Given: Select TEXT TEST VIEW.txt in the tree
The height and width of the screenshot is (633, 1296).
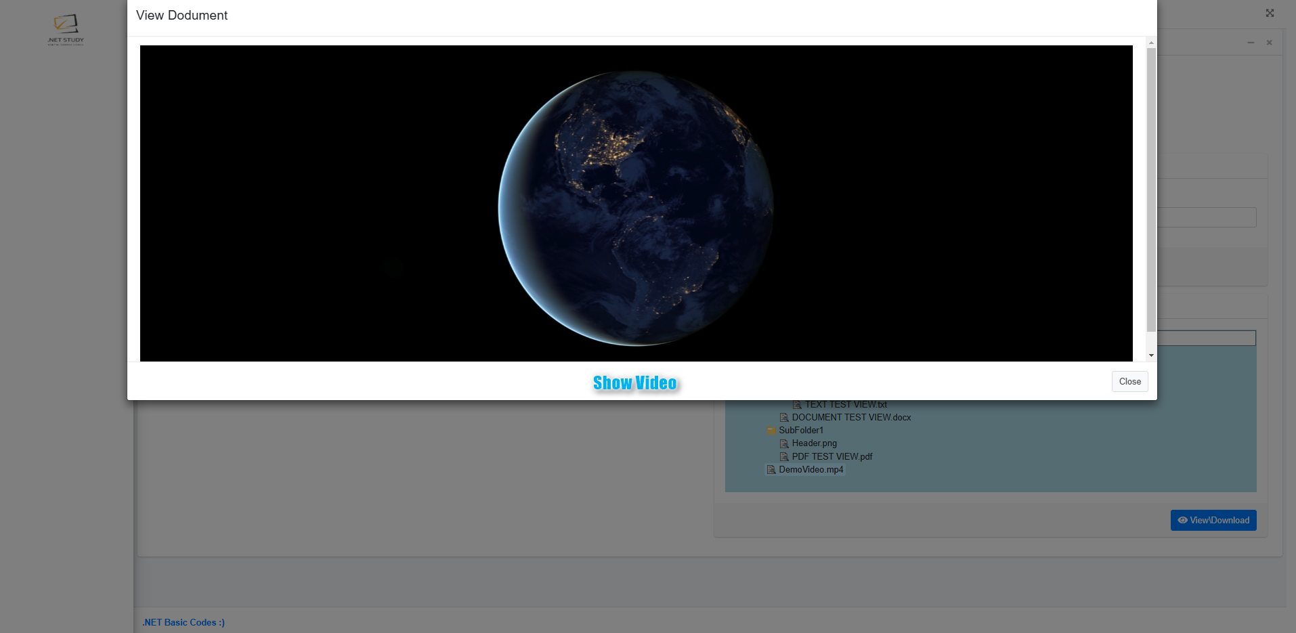Looking at the screenshot, I should click(846, 405).
